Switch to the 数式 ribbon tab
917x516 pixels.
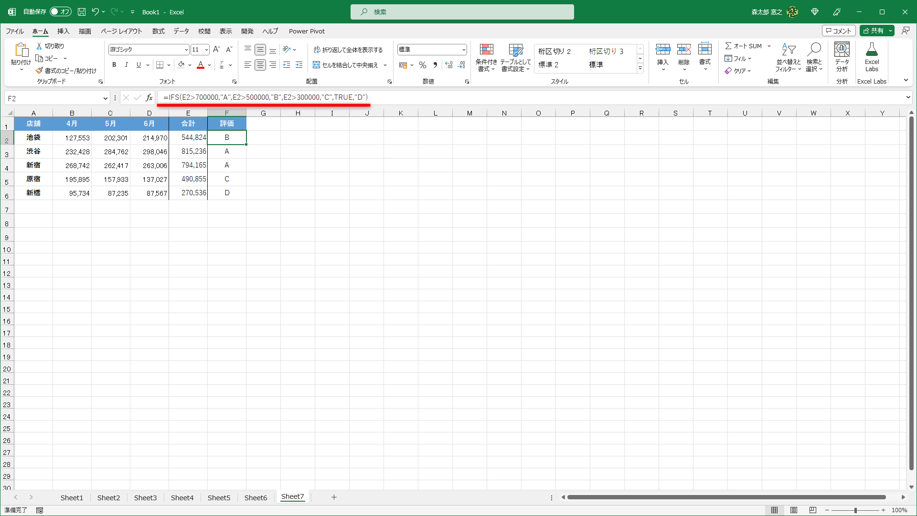[x=158, y=31]
